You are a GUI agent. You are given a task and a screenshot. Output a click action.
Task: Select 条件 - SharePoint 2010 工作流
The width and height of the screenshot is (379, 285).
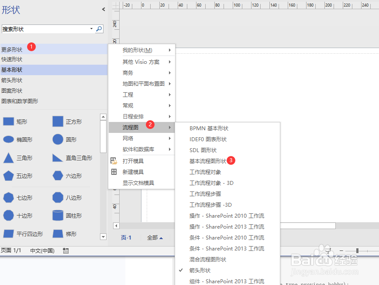click(x=227, y=238)
